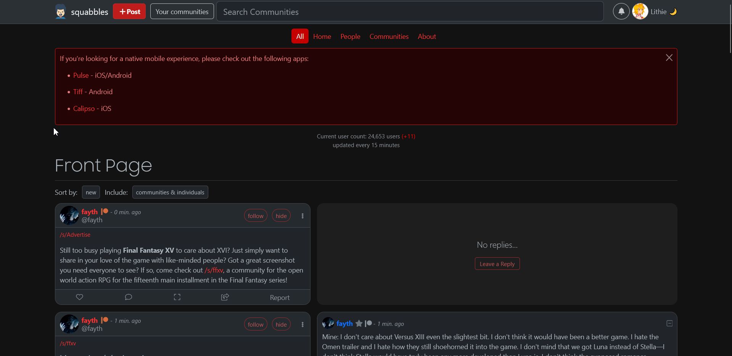
Task: Click the @fayth handle on the Advertise post
Action: click(92, 220)
